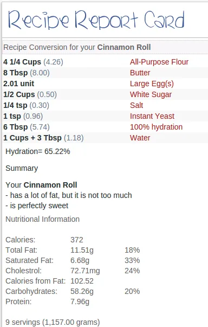Select the 1 Cups + 3 Tbsp amount
Screen dimensions: 208x327
pyautogui.click(x=32, y=138)
